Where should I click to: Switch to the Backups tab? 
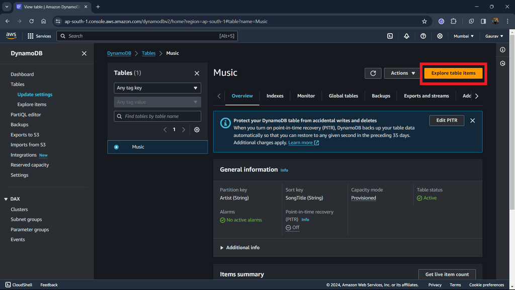381,96
